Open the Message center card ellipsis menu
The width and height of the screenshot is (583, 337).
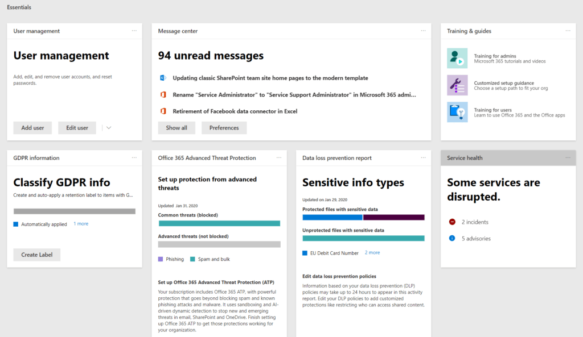click(x=423, y=31)
